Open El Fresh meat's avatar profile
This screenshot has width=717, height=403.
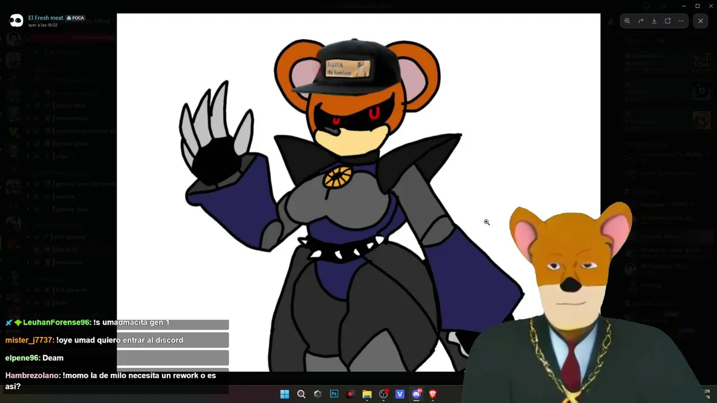pyautogui.click(x=16, y=21)
